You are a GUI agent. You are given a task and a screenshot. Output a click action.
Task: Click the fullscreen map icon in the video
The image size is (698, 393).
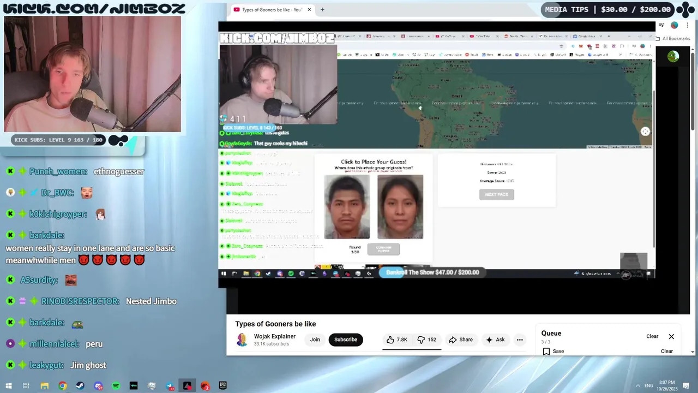[645, 131]
